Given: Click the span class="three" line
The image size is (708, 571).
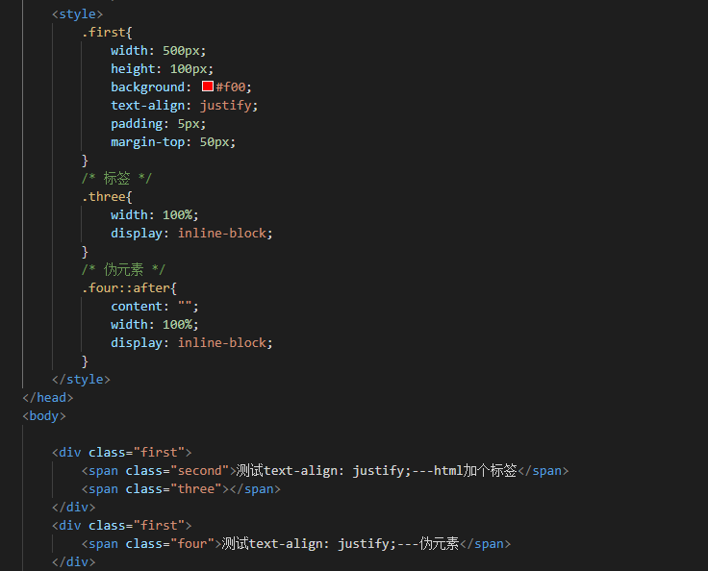Looking at the screenshot, I should click(x=181, y=489).
